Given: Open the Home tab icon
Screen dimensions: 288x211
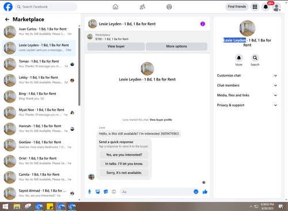Looking at the screenshot, I should click(115, 7).
